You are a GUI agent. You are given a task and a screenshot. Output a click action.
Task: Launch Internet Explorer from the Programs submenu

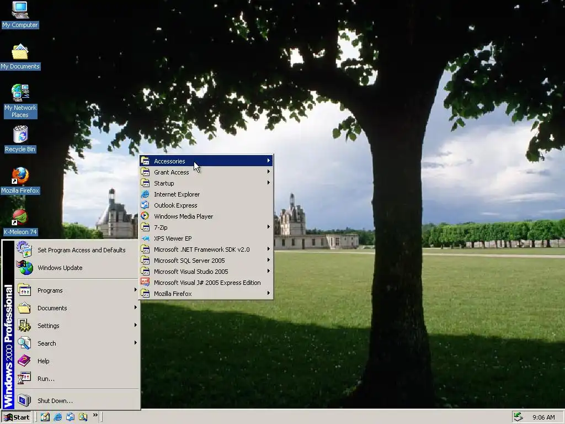coord(206,194)
